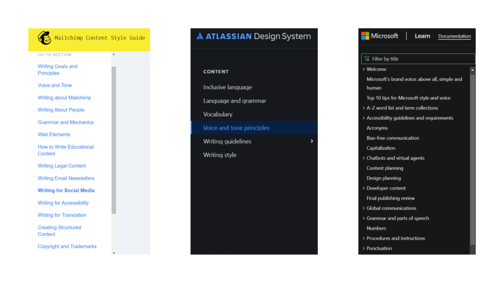Click the Mailchimp sidebar scroll-down arrow
The height and width of the screenshot is (283, 504).
113,253
